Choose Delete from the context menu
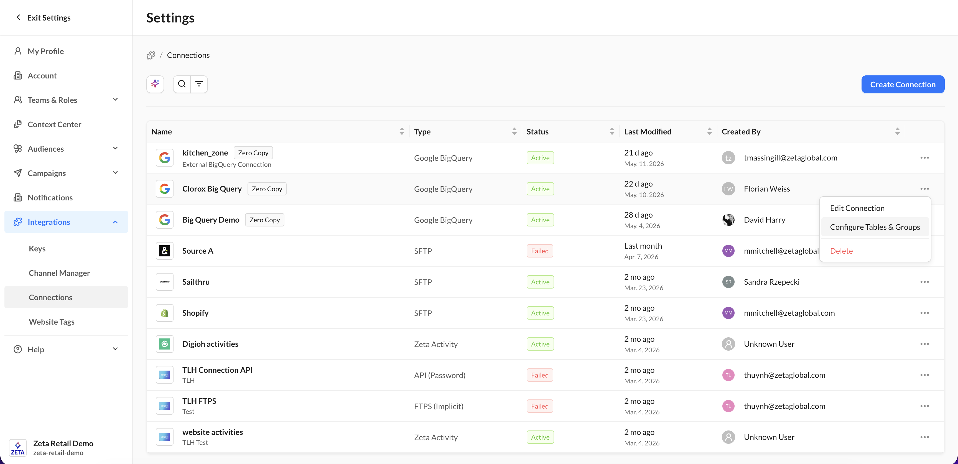This screenshot has width=958, height=464. pos(875,251)
